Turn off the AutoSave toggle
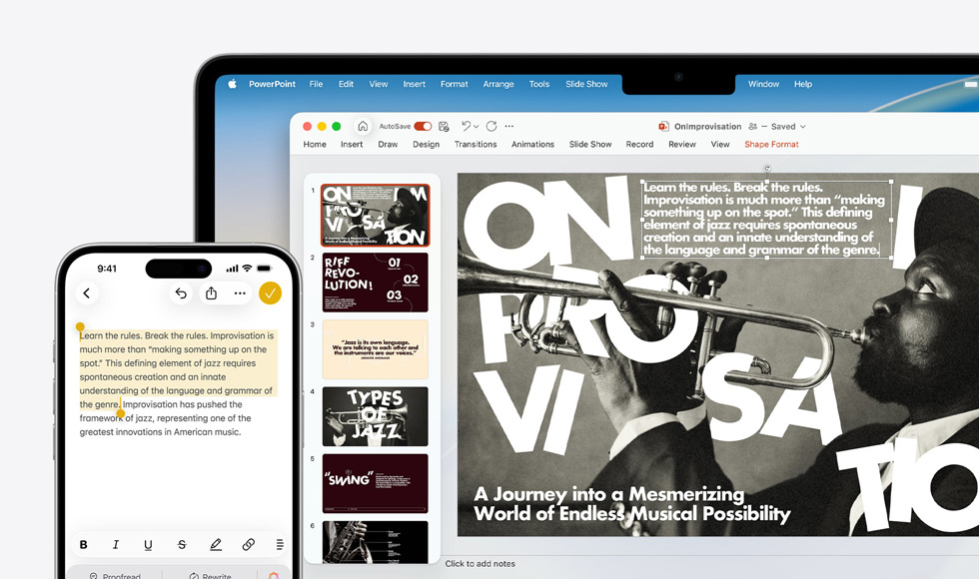 422,126
